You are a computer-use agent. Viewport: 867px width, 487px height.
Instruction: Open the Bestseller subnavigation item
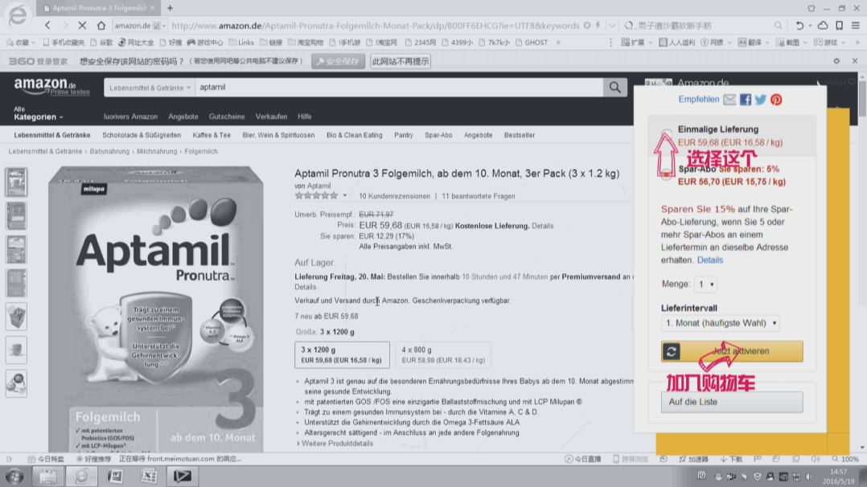pos(520,135)
